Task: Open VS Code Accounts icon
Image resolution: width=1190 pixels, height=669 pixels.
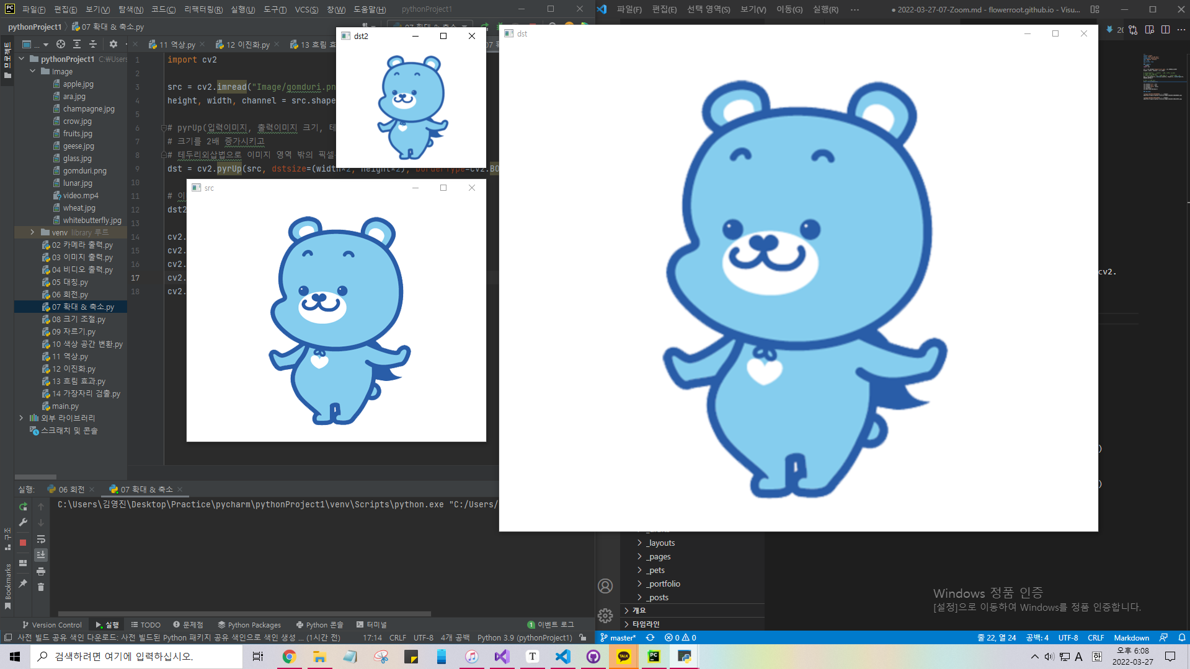Action: point(605,586)
